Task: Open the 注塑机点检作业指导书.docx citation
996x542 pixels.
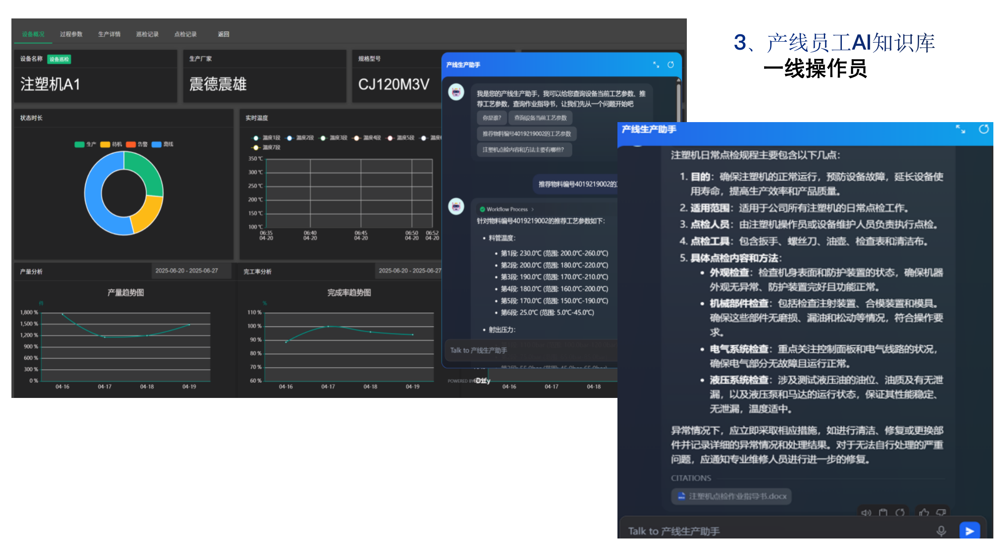Action: [731, 496]
